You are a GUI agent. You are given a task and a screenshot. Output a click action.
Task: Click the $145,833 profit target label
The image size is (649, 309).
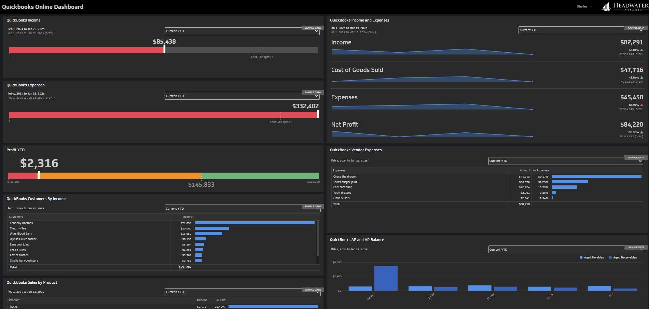(201, 185)
